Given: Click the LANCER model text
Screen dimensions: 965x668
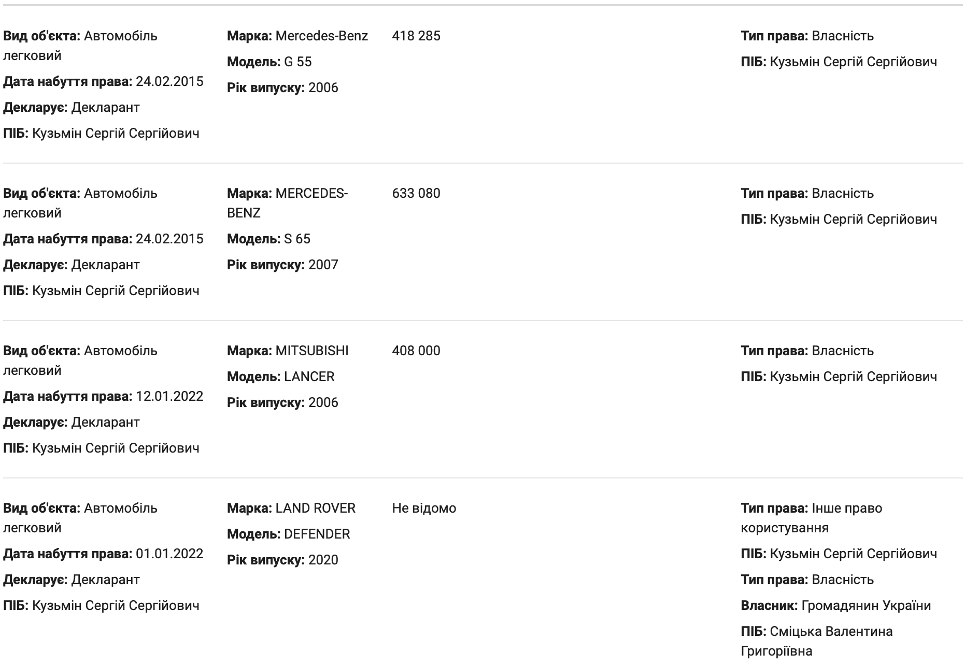Looking at the screenshot, I should (309, 376).
